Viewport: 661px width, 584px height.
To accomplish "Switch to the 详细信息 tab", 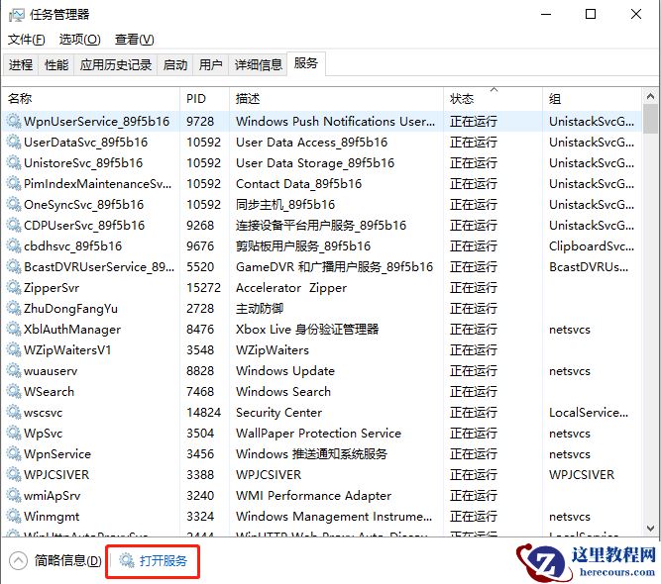I will click(x=258, y=65).
